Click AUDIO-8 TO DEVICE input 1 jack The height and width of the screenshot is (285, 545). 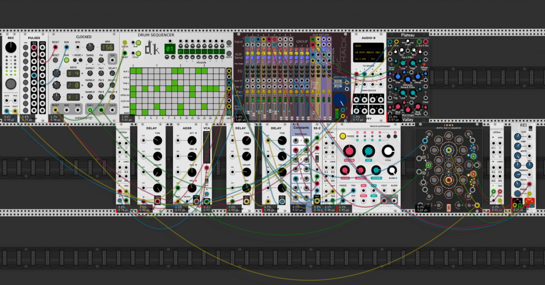click(x=356, y=74)
